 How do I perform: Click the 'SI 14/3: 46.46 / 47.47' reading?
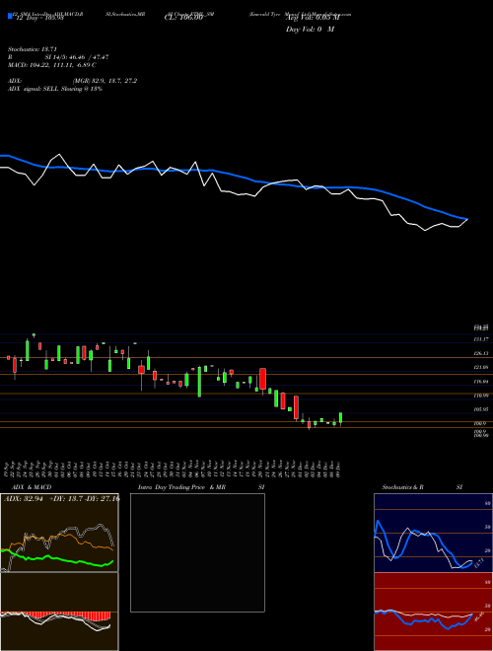point(77,57)
